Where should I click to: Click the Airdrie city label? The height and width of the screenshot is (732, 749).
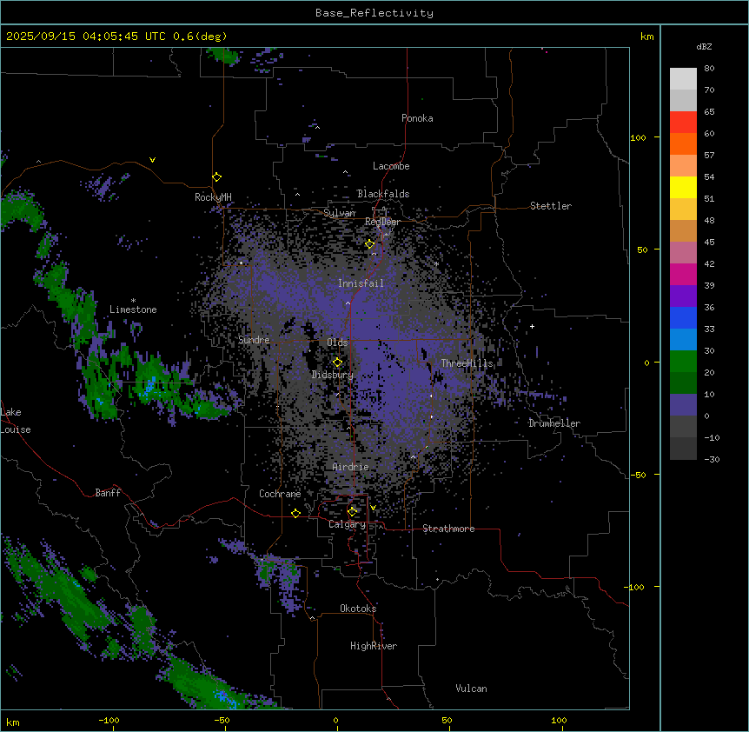[351, 467]
